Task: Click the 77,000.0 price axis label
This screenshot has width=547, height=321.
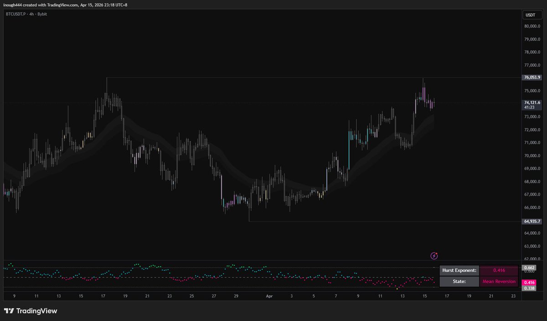Action: pyautogui.click(x=532, y=65)
